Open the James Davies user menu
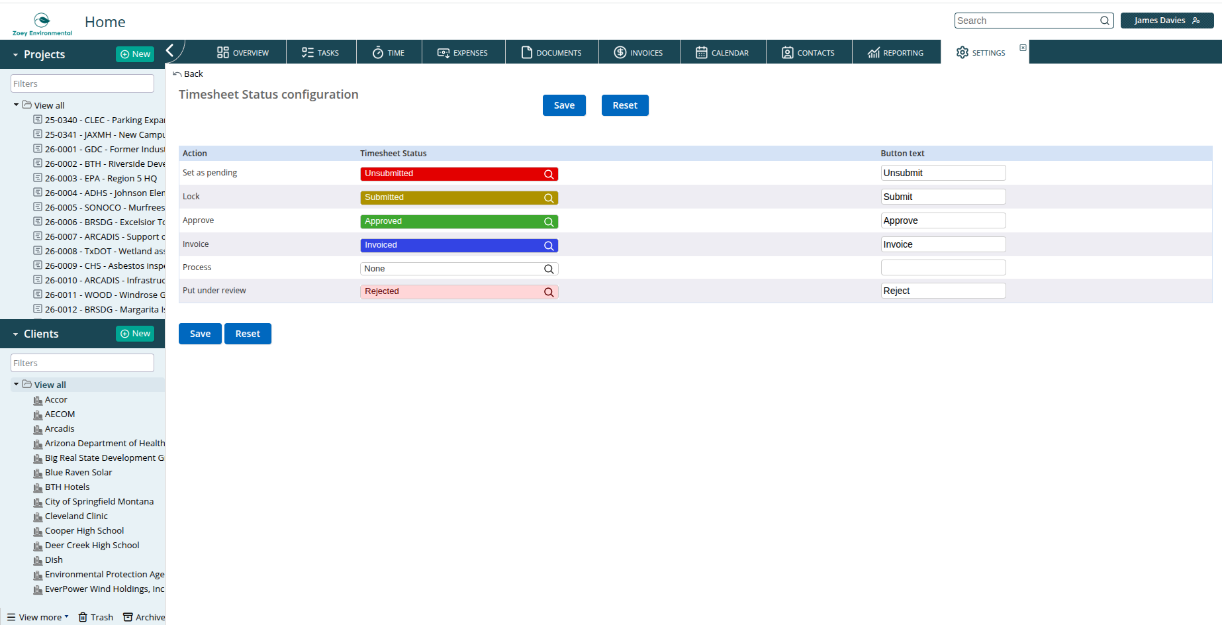The image size is (1222, 625). coord(1167,21)
